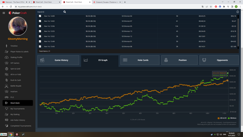
Task: Select Spin & Gold in sidebar
Action: coord(15,69)
